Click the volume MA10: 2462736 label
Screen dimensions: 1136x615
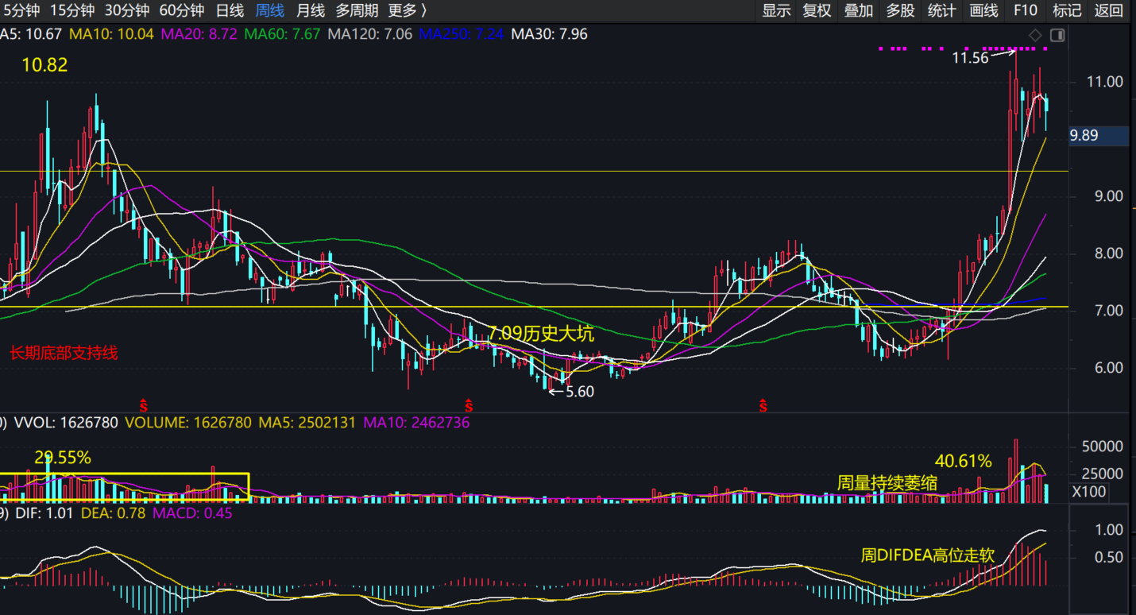click(416, 423)
